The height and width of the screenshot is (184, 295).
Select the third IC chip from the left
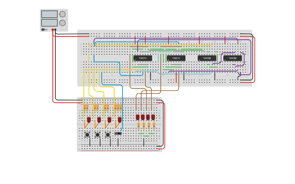coord(207,58)
